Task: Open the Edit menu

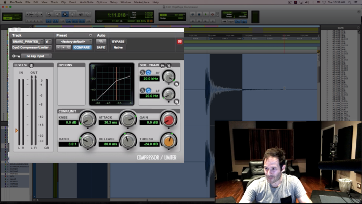Action: click(x=36, y=2)
